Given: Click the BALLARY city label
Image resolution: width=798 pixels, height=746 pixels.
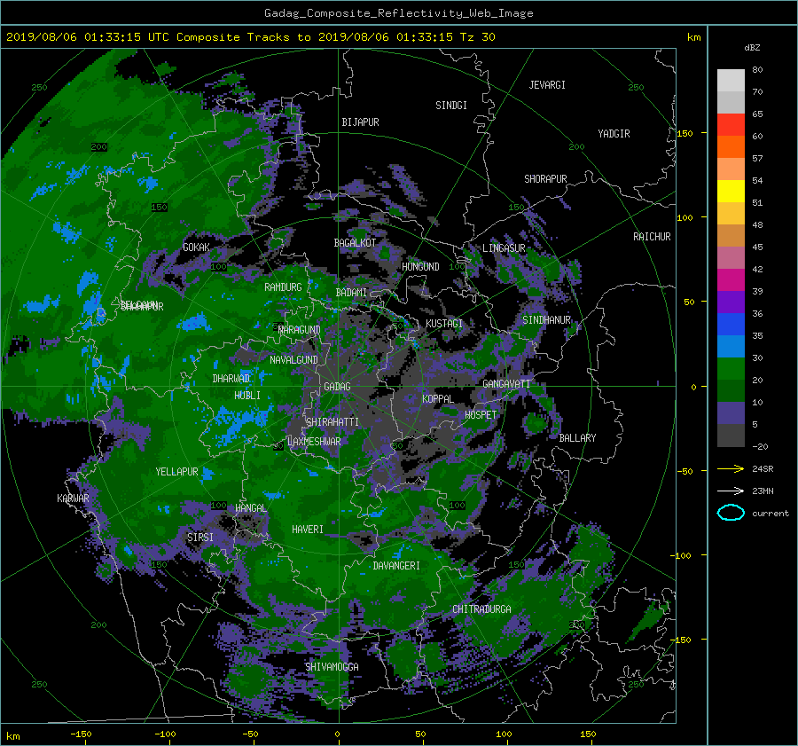Looking at the screenshot, I should 577,438.
